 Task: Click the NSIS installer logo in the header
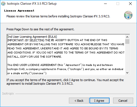click(x=128, y=15)
